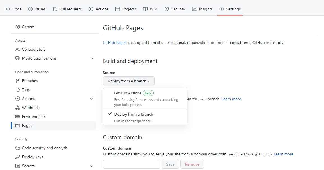
Task: Click the Deploy keys key icon
Action: (x=18, y=157)
